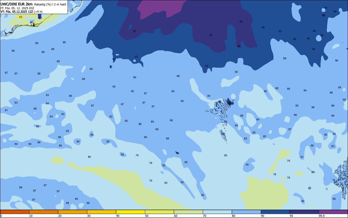Select the orange 10–20 legend color segment

point(43,212)
